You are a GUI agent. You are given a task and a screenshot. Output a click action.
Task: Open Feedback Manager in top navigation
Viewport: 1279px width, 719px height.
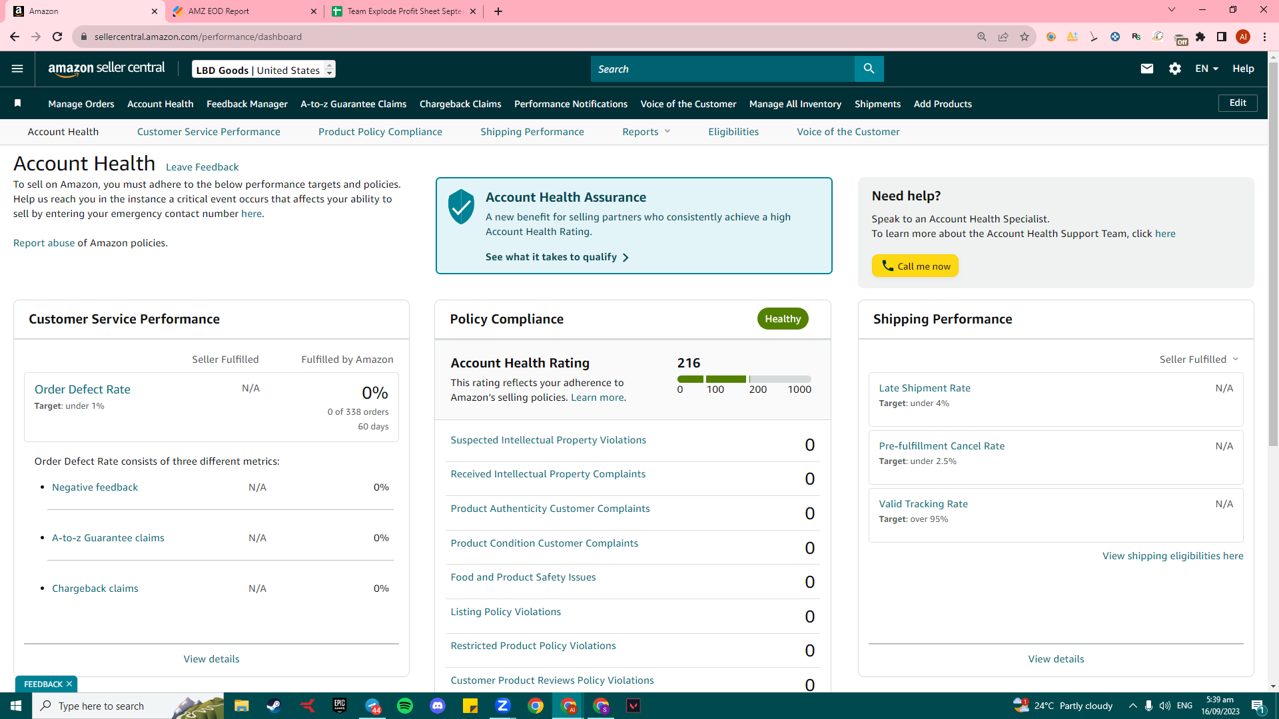pyautogui.click(x=247, y=104)
